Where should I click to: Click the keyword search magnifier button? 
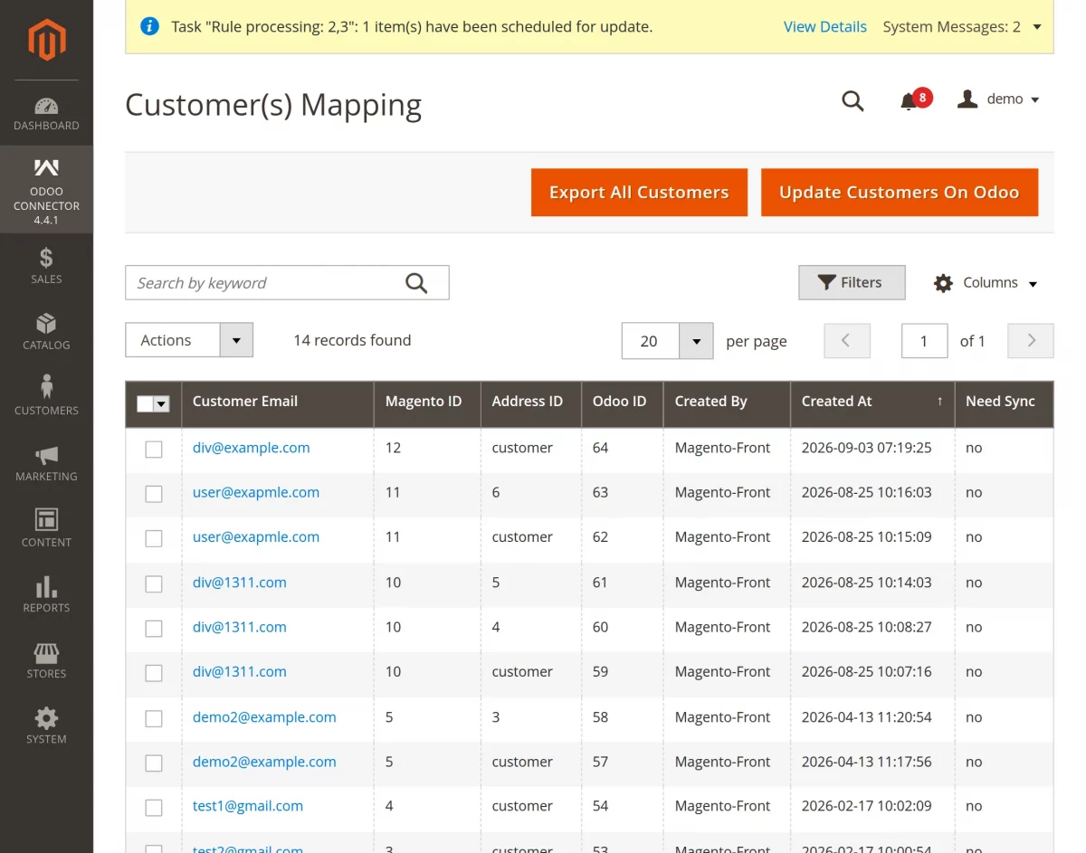[416, 283]
